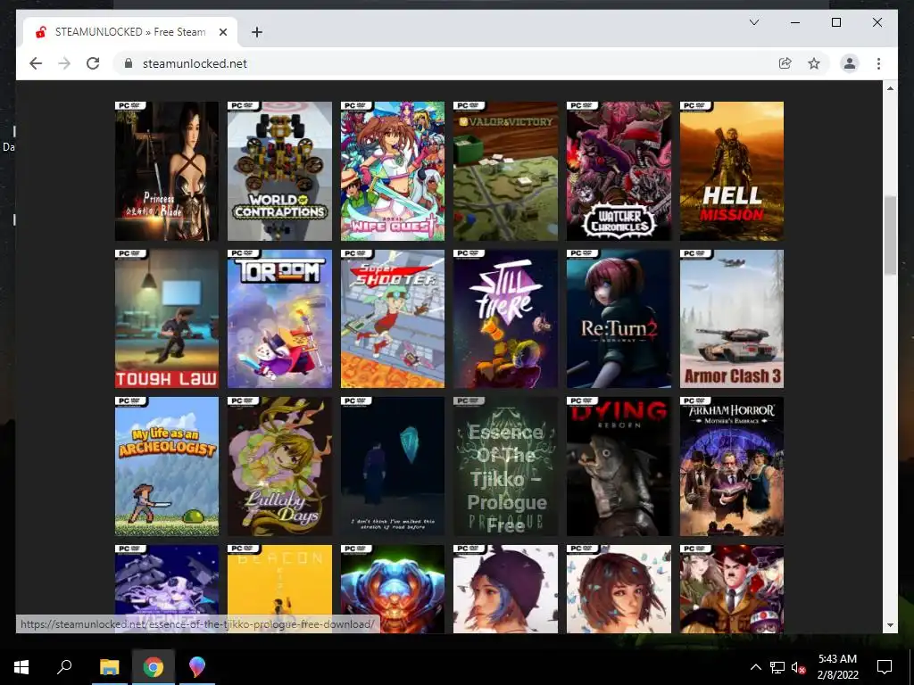Open the tab search chevron
This screenshot has width=914, height=685.
[x=753, y=22]
